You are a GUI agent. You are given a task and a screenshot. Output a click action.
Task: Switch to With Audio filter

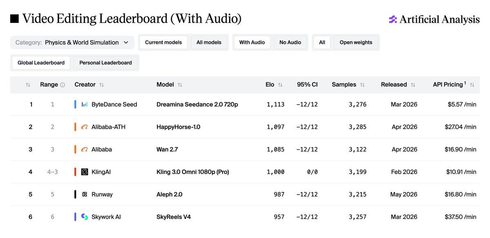[252, 42]
